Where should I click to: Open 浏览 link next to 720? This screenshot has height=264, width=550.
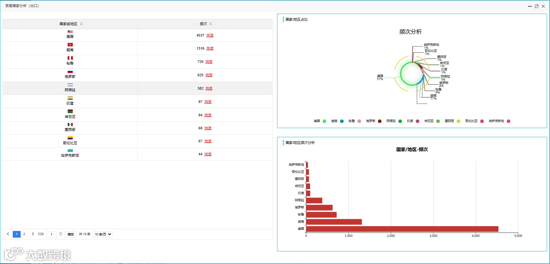pos(209,62)
